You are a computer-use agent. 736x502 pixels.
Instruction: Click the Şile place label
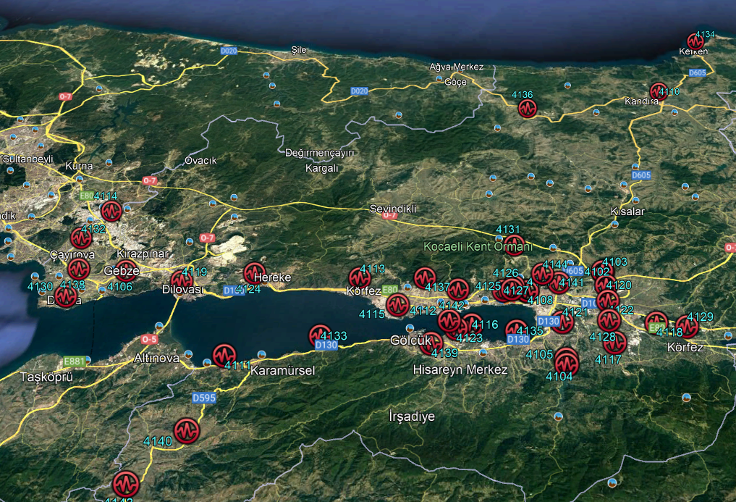coord(298,50)
